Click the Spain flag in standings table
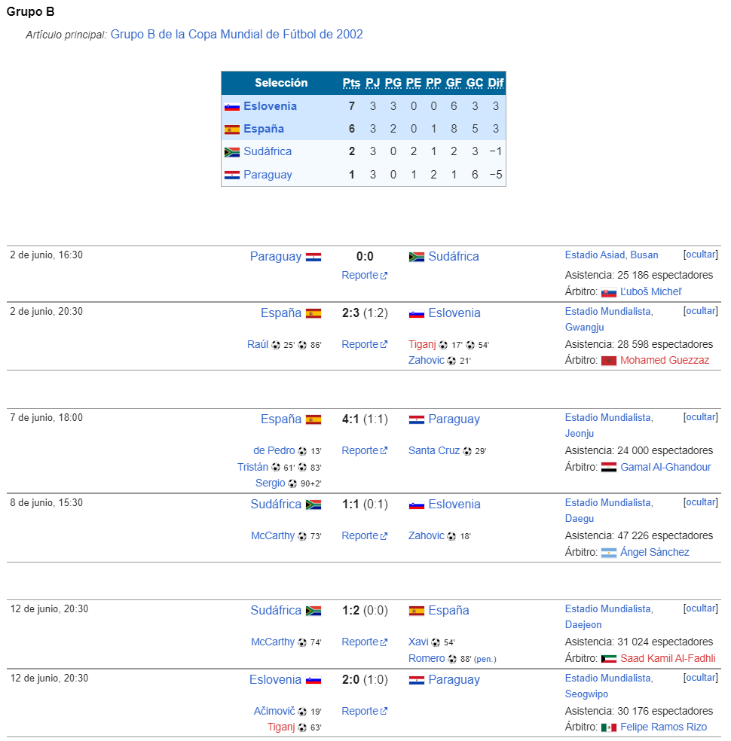 pyautogui.click(x=231, y=130)
